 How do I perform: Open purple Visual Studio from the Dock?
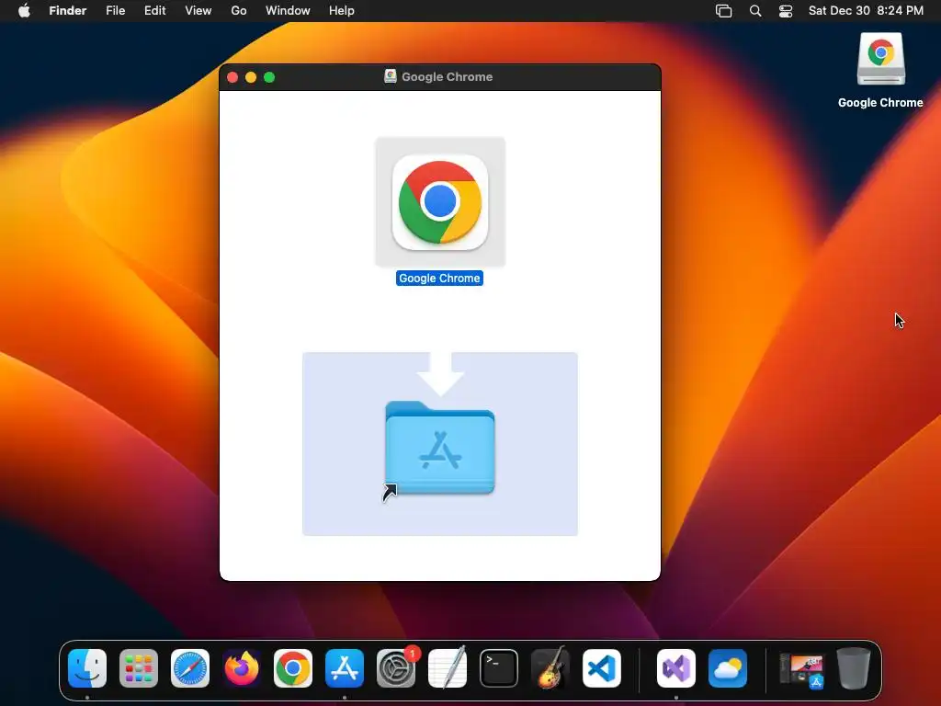(676, 667)
